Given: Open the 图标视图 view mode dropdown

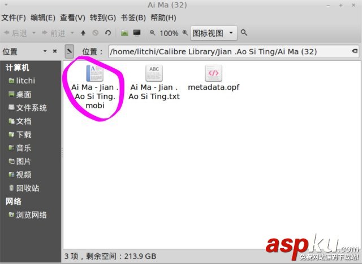Looking at the screenshot, I should [214, 33].
